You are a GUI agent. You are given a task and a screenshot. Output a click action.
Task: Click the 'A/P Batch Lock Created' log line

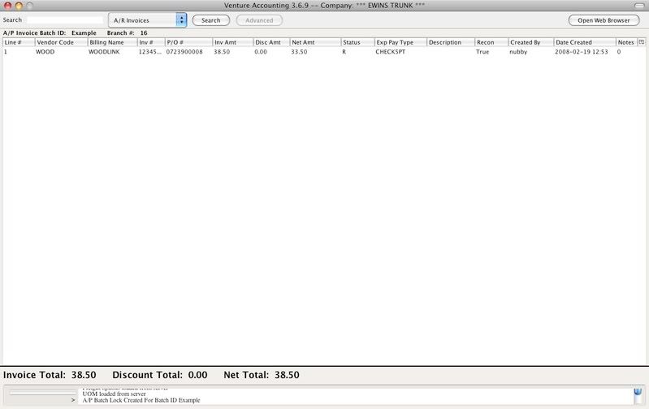point(141,400)
